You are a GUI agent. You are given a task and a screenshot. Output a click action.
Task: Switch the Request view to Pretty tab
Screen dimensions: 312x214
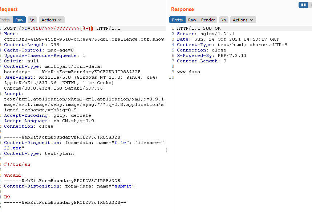(5, 20)
